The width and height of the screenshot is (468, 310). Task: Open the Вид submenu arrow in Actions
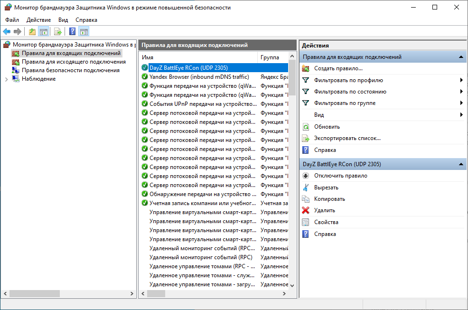[461, 115]
